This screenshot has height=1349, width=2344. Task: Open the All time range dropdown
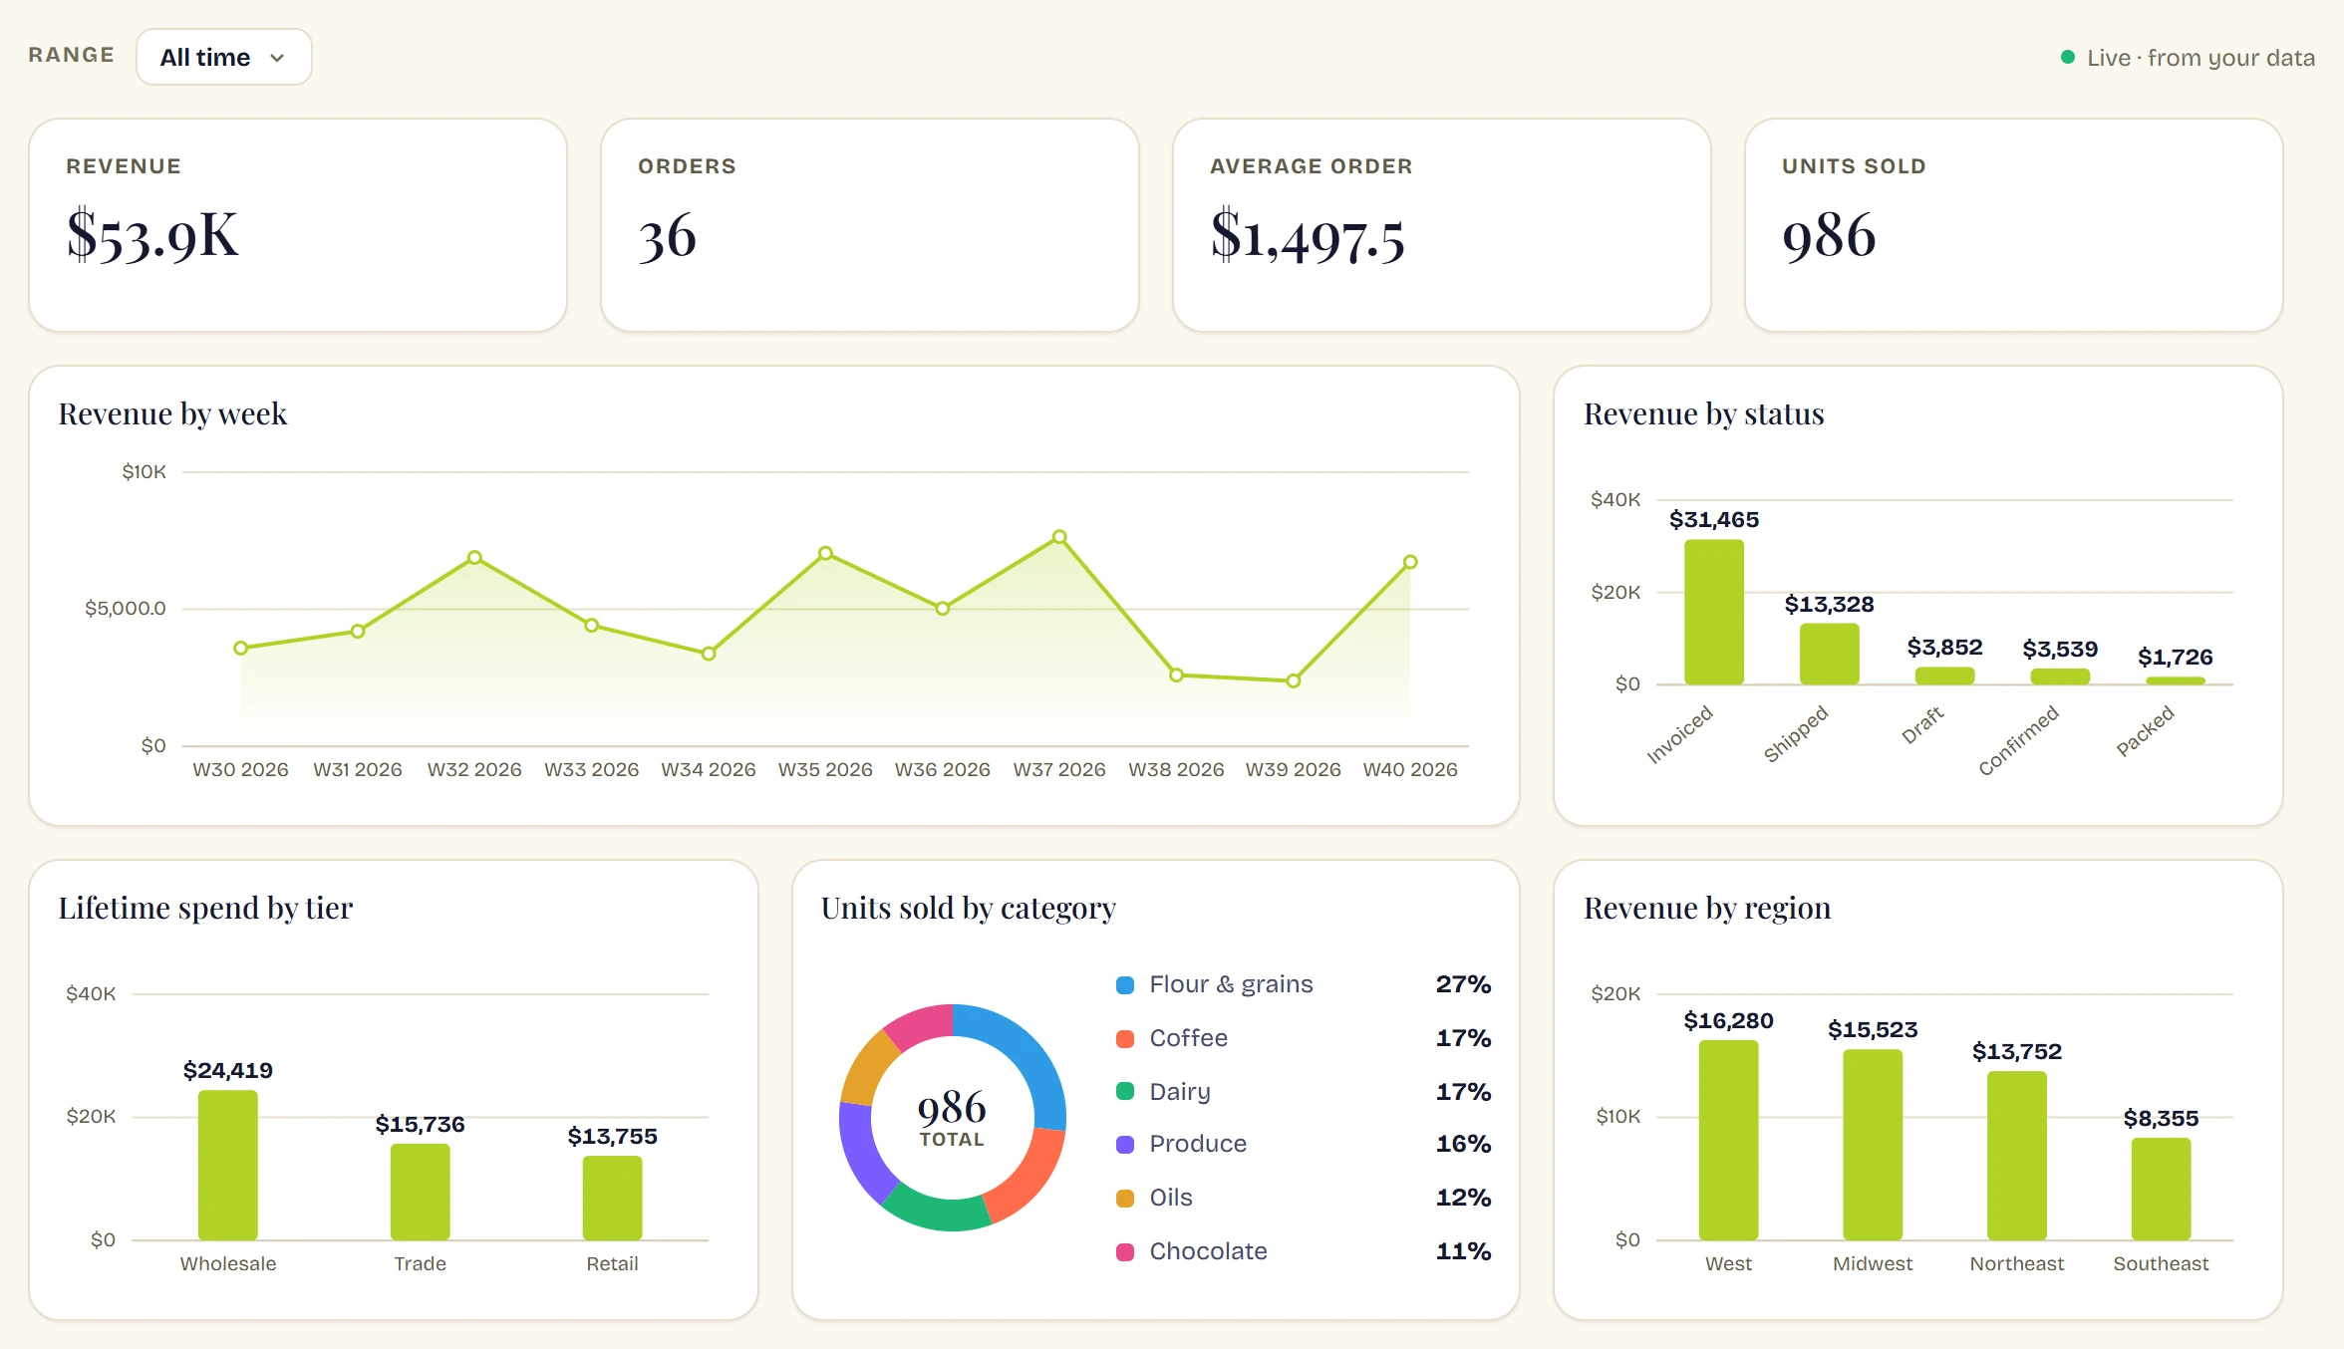[x=223, y=57]
